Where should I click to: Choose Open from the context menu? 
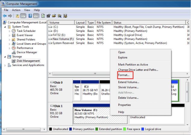coord(141,52)
